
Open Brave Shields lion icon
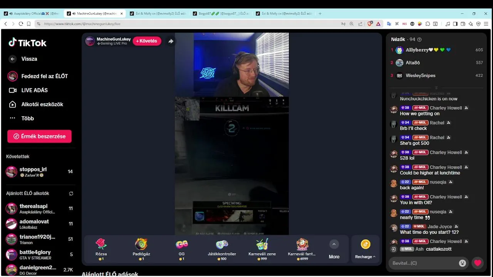point(370,24)
